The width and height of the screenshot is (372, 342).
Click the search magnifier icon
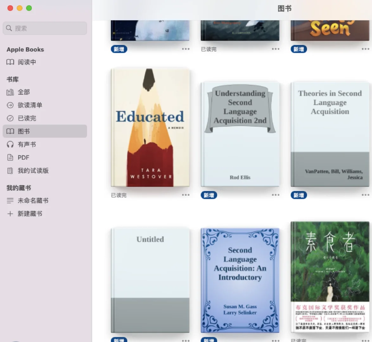9,28
